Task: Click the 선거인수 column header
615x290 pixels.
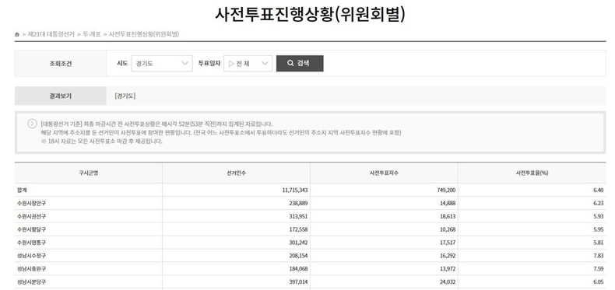Action: coord(236,173)
